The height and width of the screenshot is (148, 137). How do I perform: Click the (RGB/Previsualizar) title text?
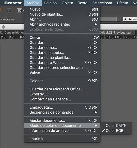(119, 33)
